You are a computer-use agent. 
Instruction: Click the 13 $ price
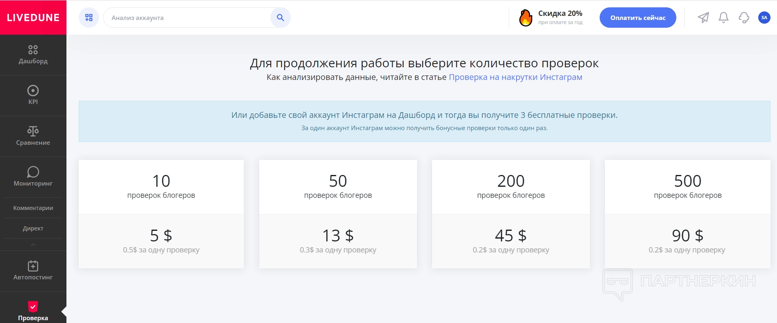[338, 235]
